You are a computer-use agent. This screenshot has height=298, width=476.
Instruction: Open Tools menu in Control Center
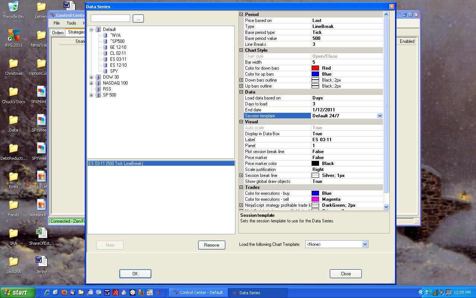tap(71, 23)
